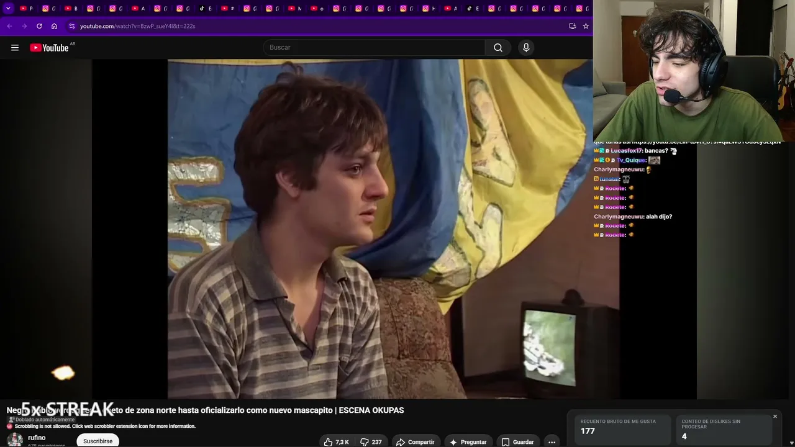Switch to the Instagram tab labeled H

point(429,9)
